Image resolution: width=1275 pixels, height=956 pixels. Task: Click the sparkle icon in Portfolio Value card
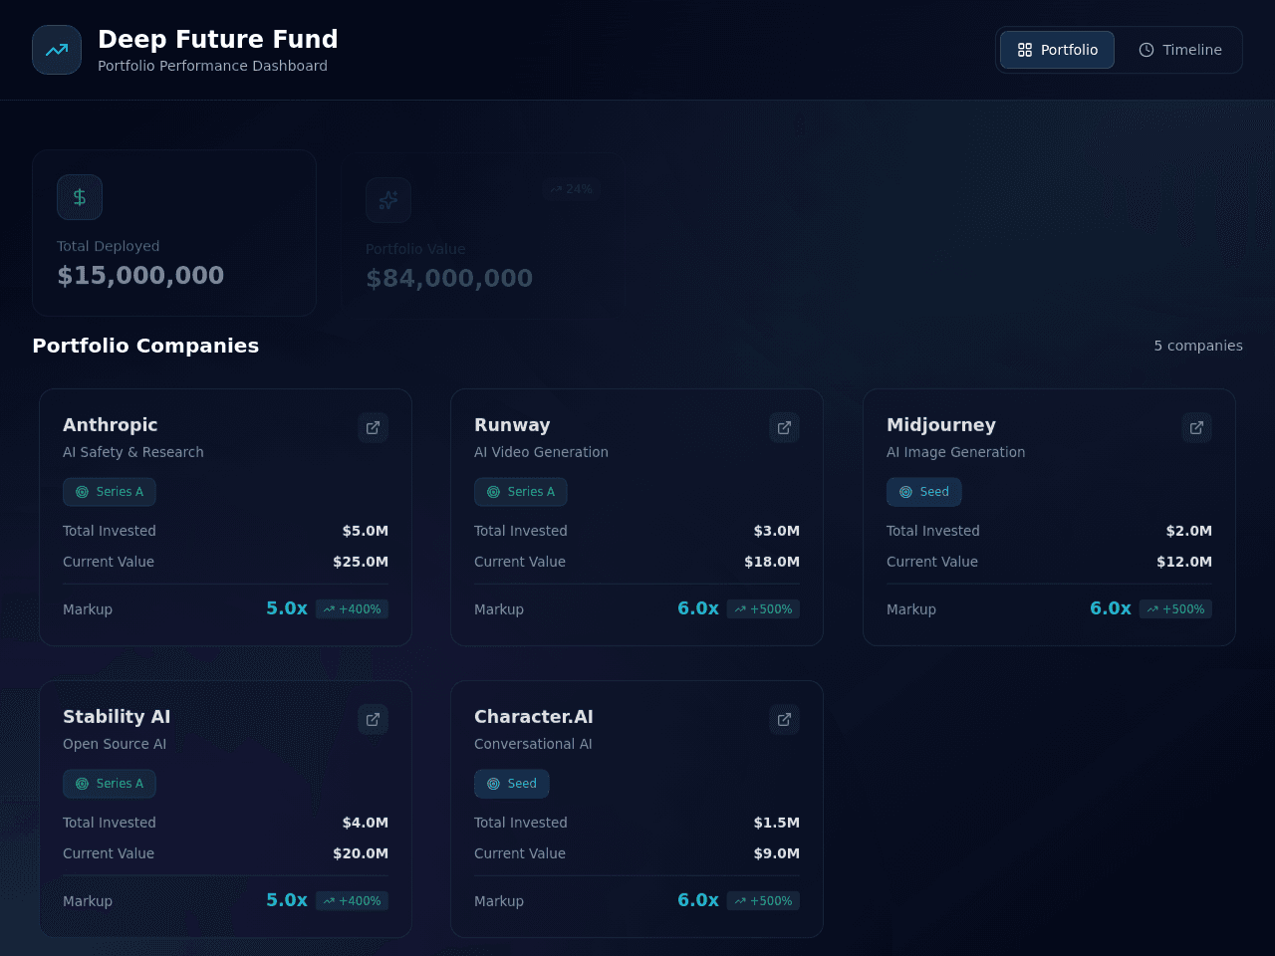point(388,200)
